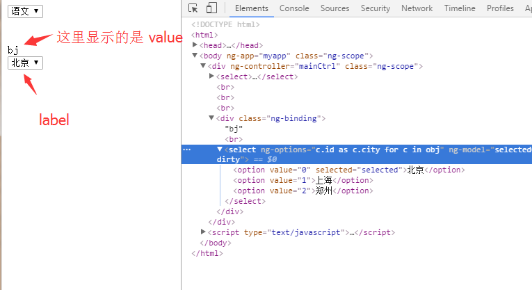Viewport: 532px width, 290px height.
Task: Collapse the mainCtrl div node
Action: click(204, 66)
